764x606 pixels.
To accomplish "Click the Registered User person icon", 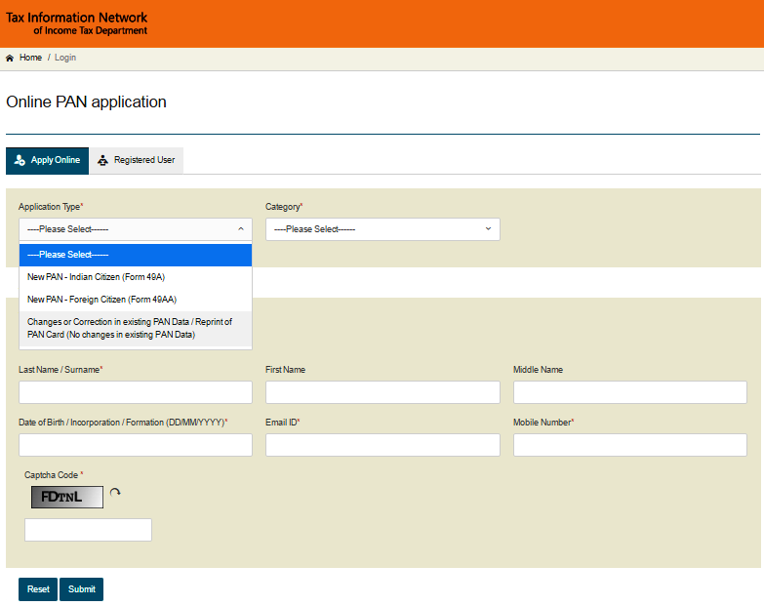I will pos(102,160).
